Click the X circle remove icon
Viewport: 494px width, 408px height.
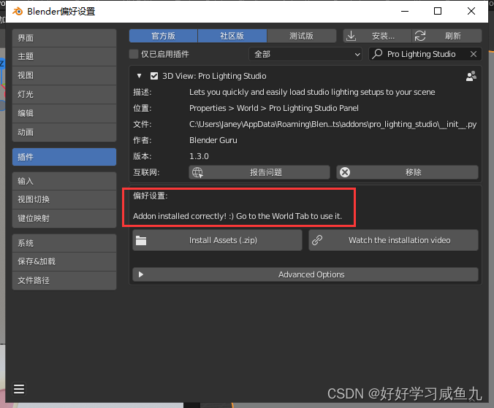click(x=345, y=172)
